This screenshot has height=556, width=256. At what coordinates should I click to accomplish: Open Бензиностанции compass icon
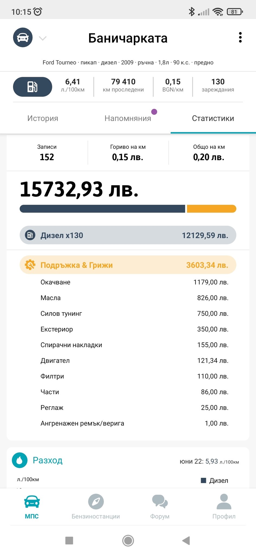[96, 501]
